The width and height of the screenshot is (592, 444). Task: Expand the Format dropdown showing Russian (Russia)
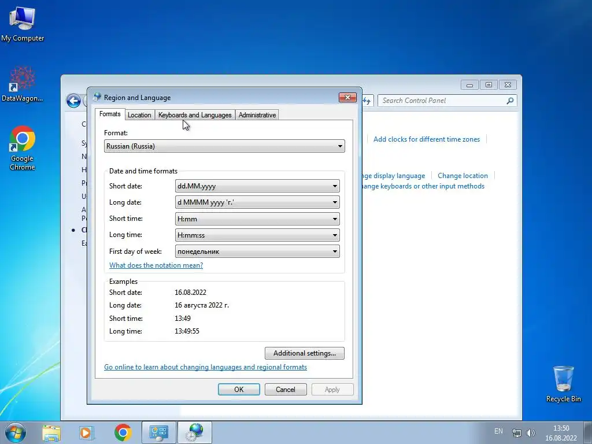tap(224, 146)
